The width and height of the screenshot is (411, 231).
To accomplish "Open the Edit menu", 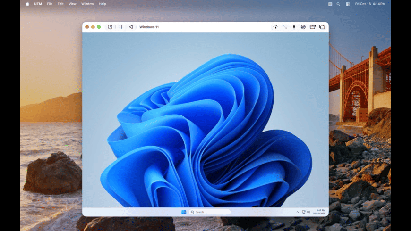I will [x=60, y=4].
